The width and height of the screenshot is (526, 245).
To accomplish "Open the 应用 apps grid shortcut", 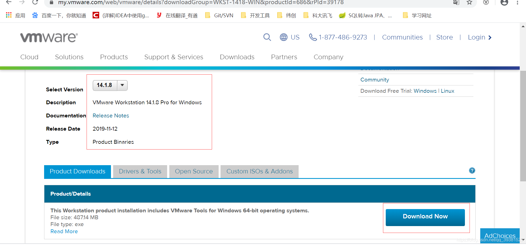I will click(x=16, y=15).
